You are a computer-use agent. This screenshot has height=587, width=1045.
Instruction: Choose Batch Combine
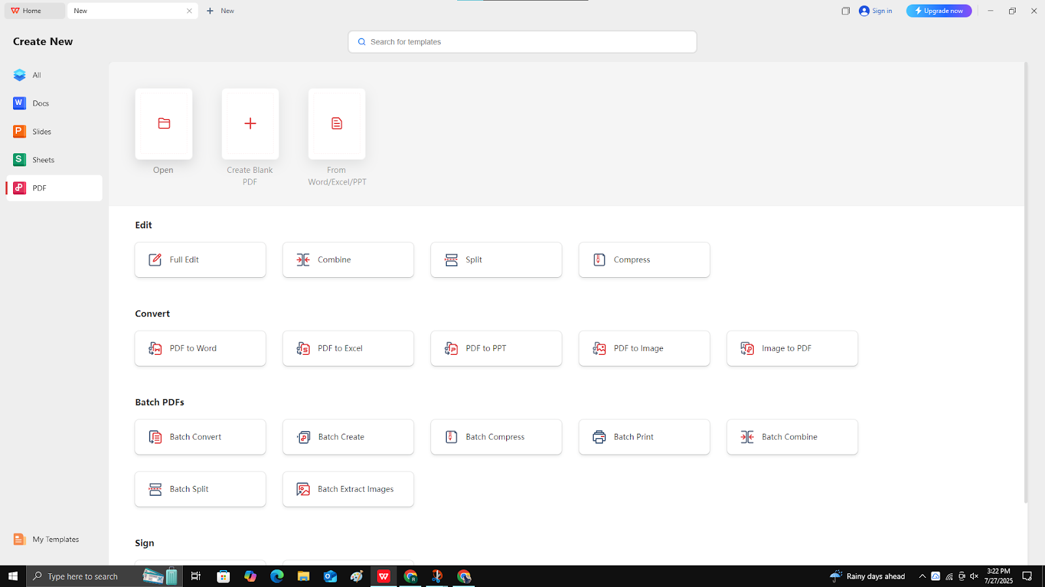(792, 437)
